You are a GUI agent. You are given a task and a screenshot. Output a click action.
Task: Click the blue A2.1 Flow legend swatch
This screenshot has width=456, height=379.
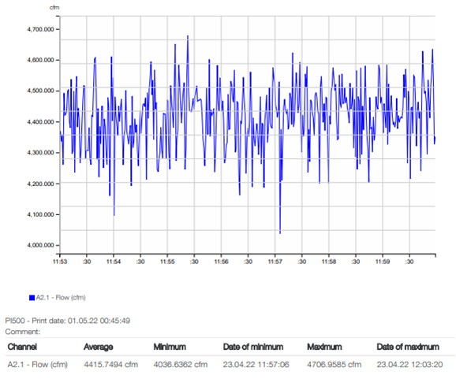[32, 298]
